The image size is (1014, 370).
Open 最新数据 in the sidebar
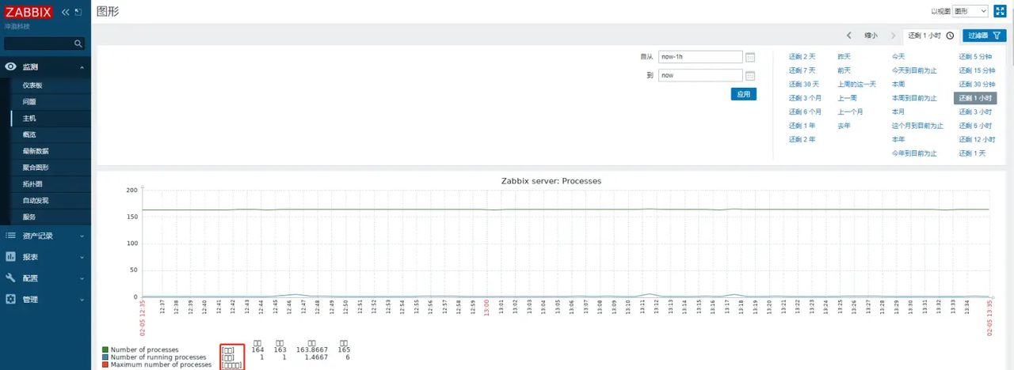(35, 151)
